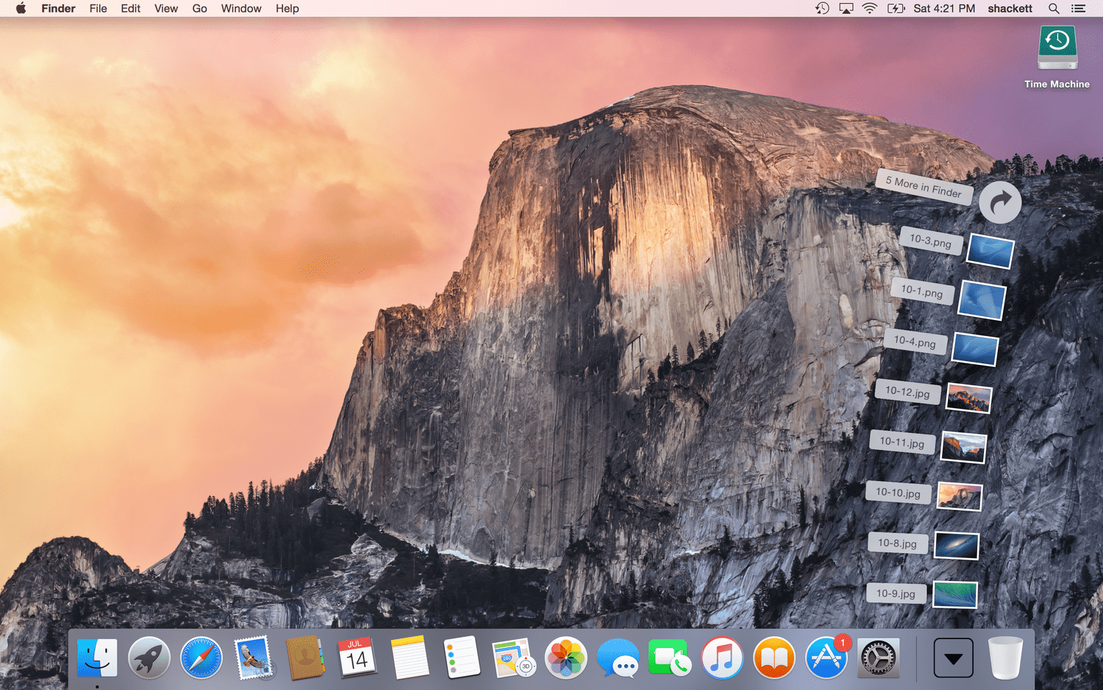
Task: Open Contacts book icon in Dock
Action: 306,658
